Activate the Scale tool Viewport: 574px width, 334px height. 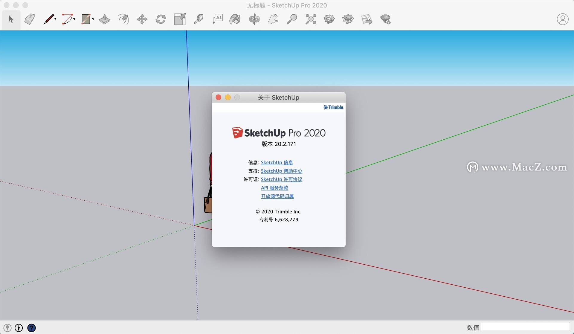[x=180, y=19]
